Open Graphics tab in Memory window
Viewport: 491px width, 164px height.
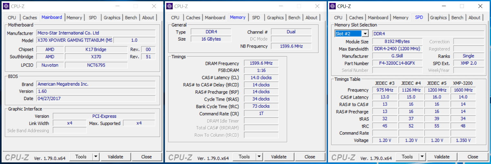(x=275, y=18)
